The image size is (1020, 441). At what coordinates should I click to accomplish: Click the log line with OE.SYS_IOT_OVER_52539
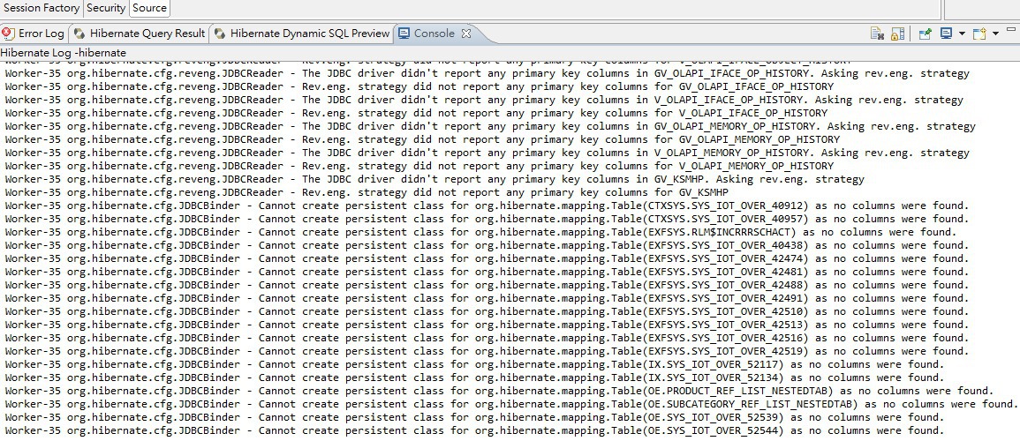[474, 417]
